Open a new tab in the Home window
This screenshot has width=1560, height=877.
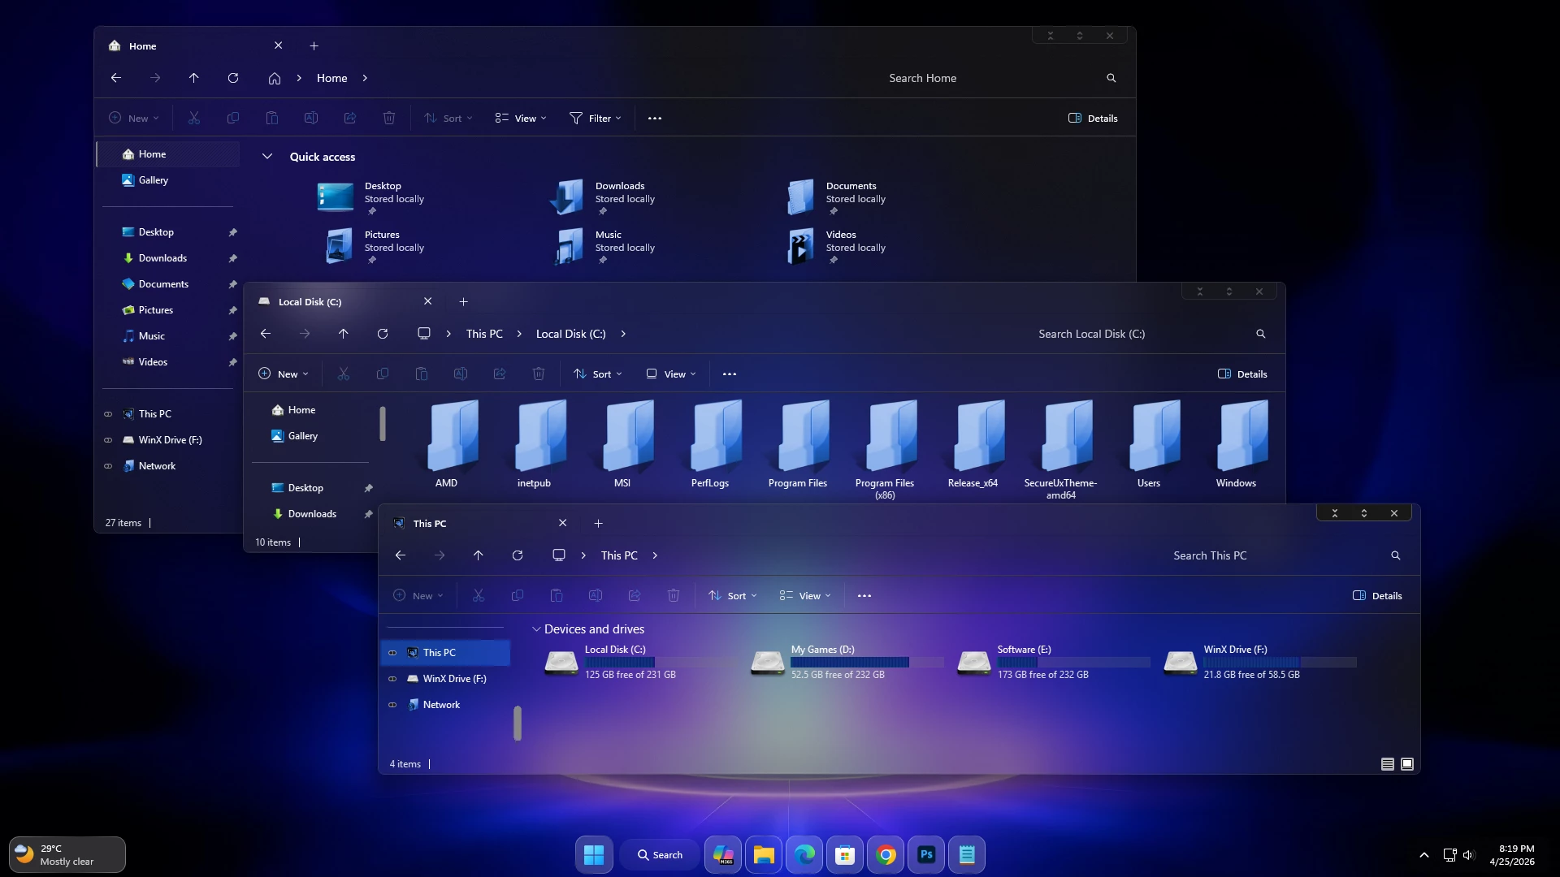[x=314, y=45]
